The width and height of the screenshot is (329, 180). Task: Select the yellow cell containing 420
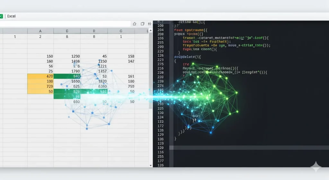pyautogui.click(x=40, y=77)
